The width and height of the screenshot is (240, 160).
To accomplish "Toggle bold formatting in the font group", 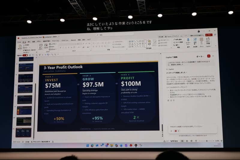I will click(61, 47).
